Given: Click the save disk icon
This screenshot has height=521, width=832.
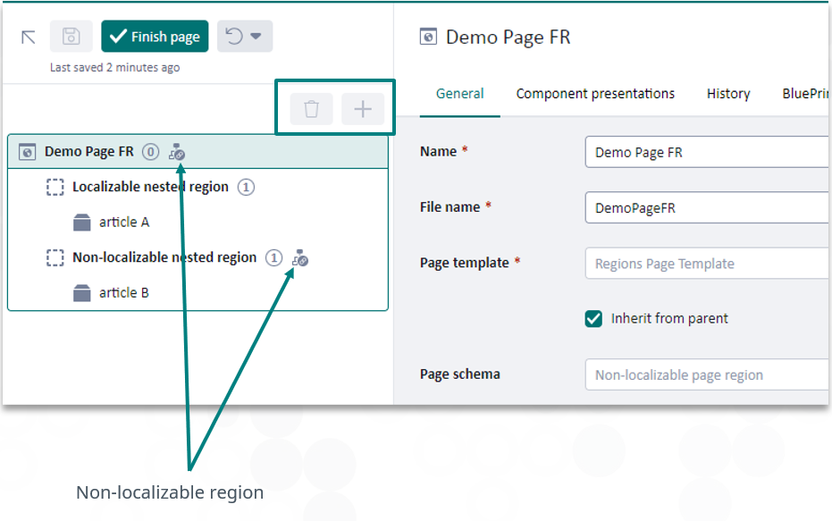Looking at the screenshot, I should 71,37.
